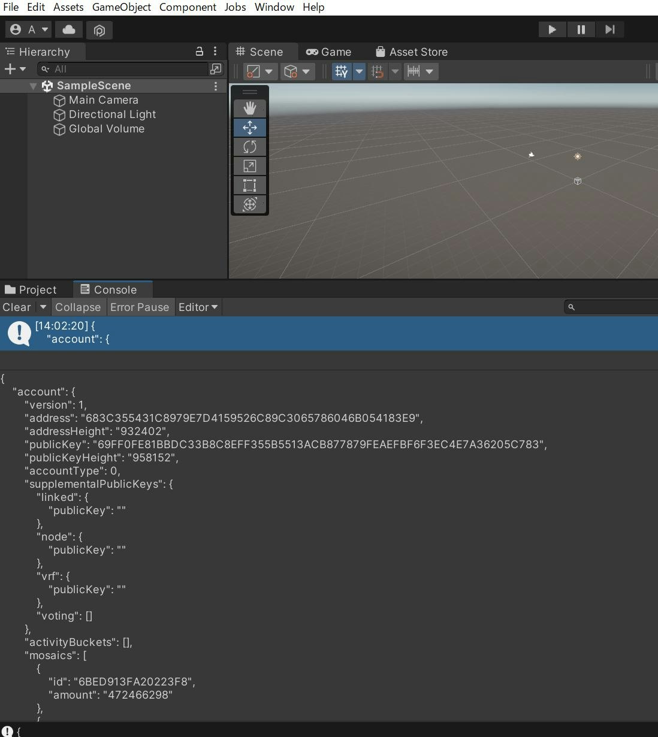Click the "address" line in console
Image resolution: width=658 pixels, height=737 pixels.
tap(224, 418)
